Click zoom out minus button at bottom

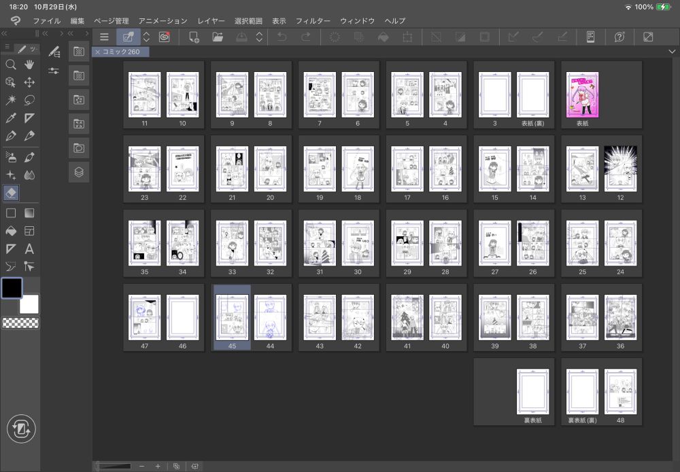142,467
